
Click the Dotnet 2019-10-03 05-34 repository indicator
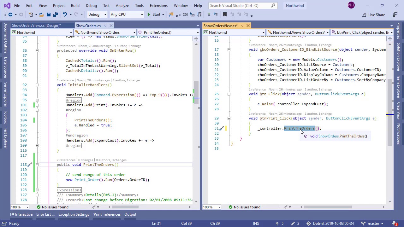(330, 224)
